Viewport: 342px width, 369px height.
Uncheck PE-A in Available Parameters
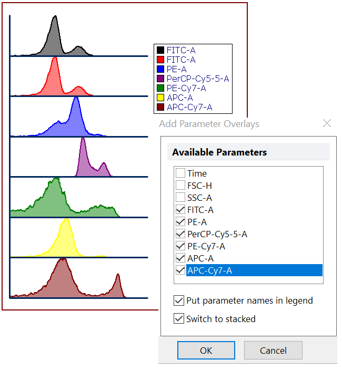[x=180, y=222]
